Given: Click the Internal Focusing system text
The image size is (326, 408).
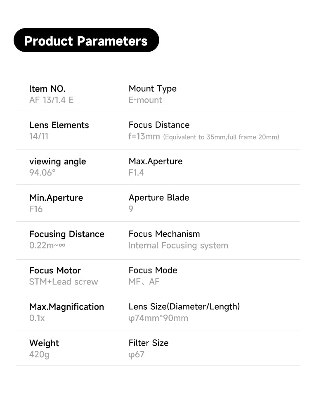Looking at the screenshot, I should (178, 245).
